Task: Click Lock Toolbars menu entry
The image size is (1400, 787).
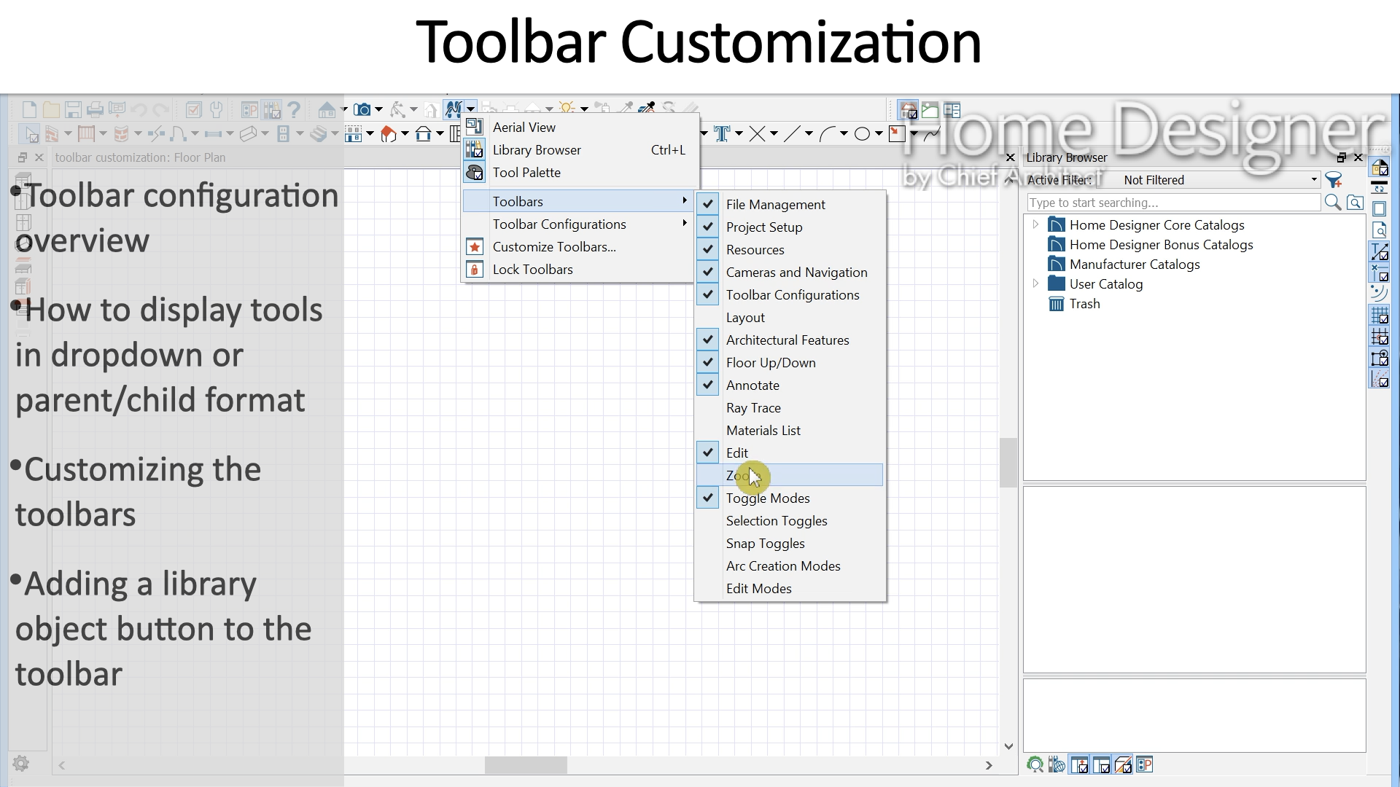Action: (532, 270)
